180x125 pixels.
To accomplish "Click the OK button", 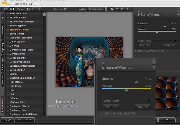I will click(167, 120).
